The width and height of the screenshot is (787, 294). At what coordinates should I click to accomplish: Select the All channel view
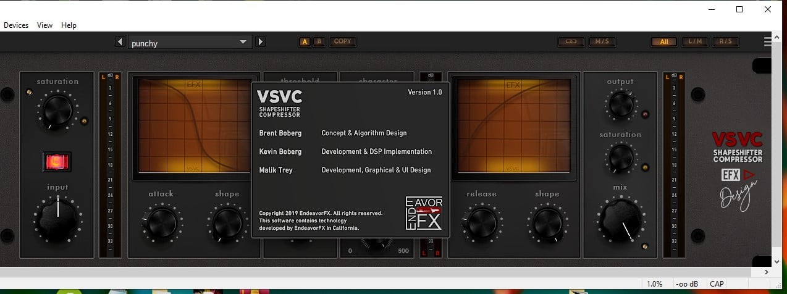[664, 42]
